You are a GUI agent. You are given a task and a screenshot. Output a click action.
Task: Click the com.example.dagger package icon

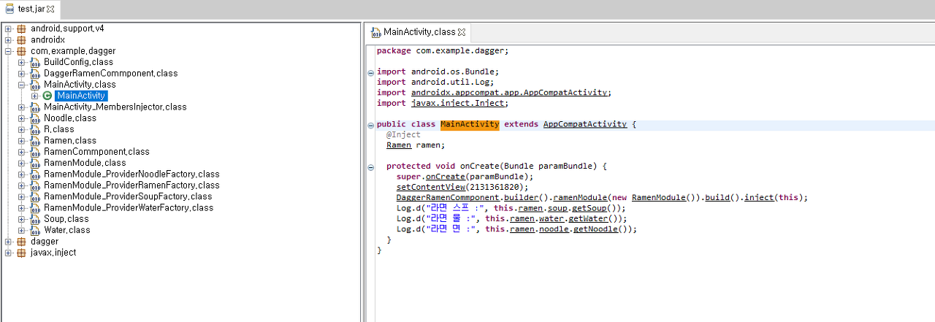21,51
